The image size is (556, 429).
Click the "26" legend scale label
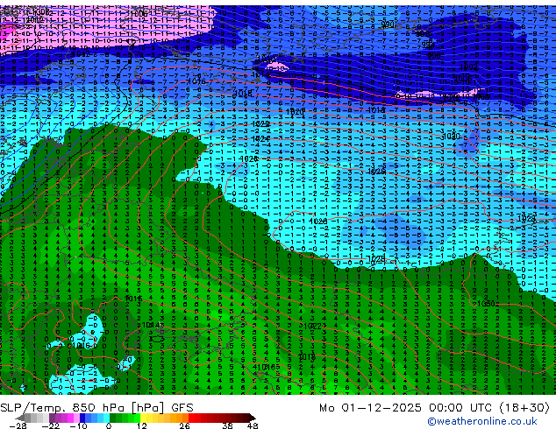pyautogui.click(x=184, y=425)
